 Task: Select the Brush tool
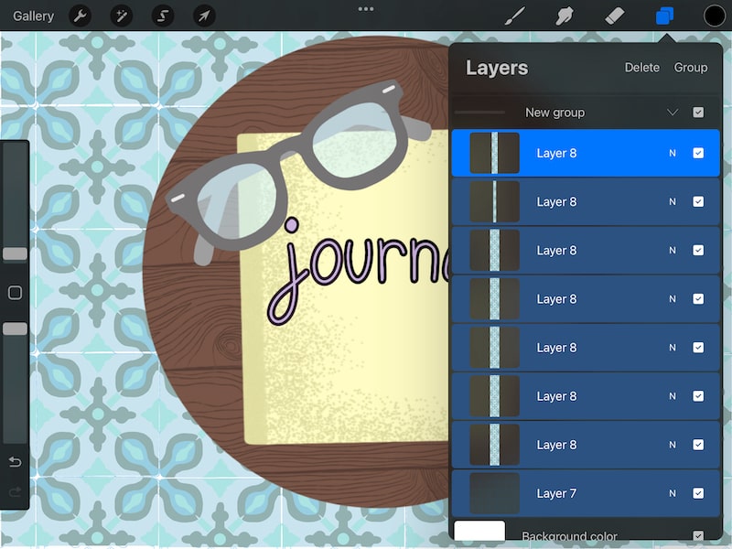click(514, 16)
